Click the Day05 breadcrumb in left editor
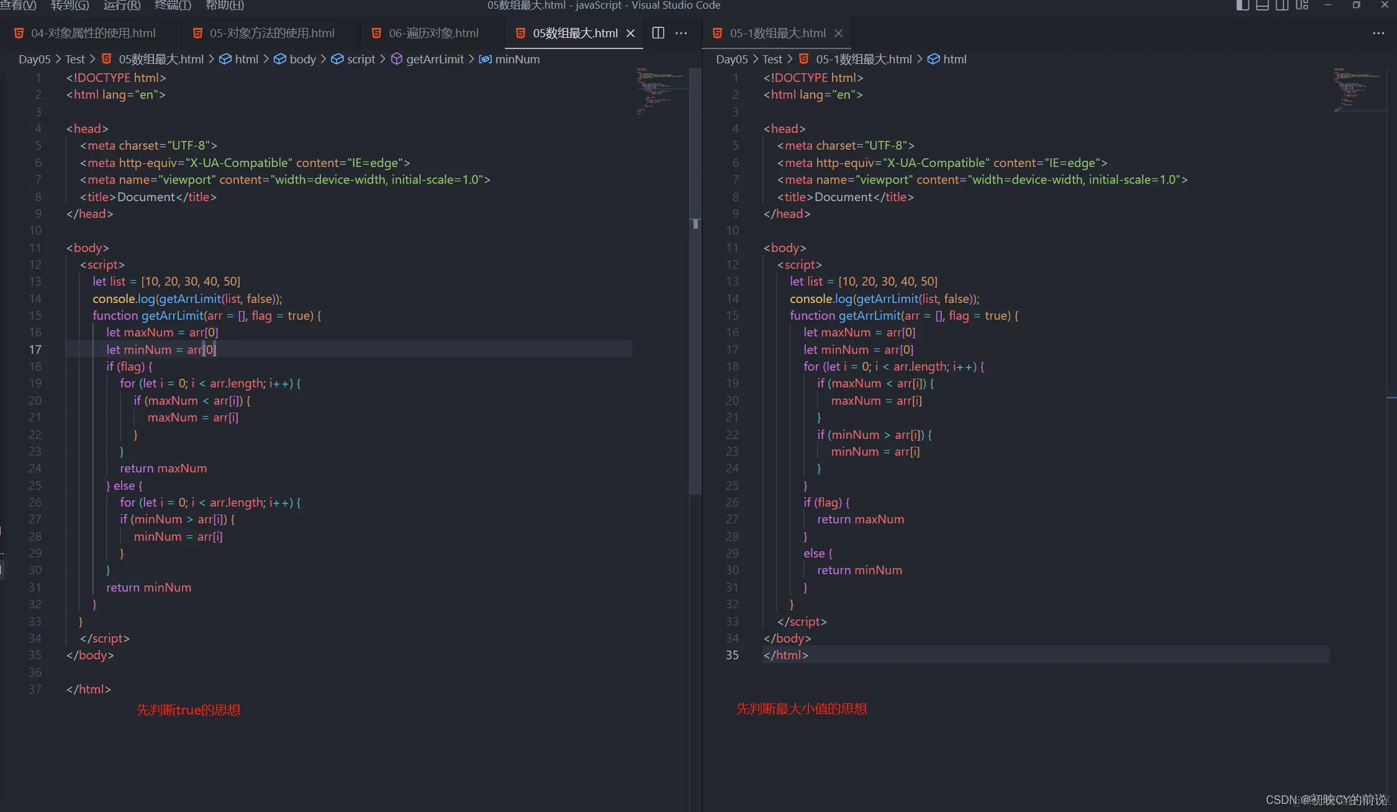 [34, 59]
